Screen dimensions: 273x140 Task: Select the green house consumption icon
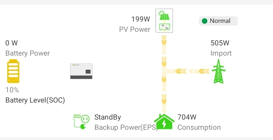point(164,121)
